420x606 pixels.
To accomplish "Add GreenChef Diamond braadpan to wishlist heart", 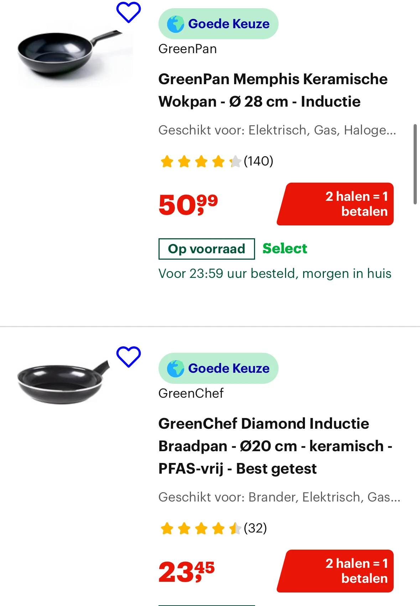I will click(x=129, y=356).
